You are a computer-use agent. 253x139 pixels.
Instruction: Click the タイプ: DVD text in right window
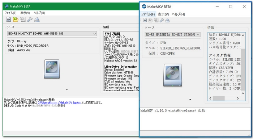pos(155,43)
